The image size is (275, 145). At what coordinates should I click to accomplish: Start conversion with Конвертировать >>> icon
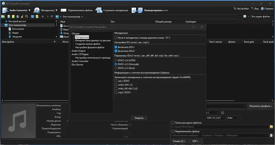(x=137, y=11)
